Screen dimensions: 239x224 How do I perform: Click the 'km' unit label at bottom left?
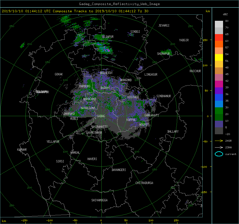(4, 221)
